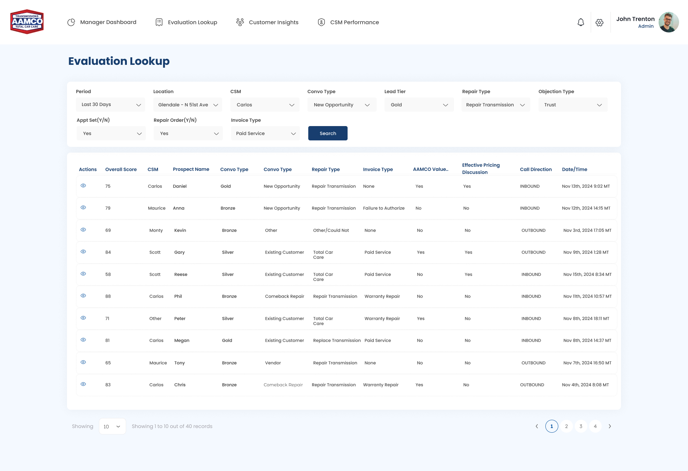
Task: Go to next page arrow
Action: 610,426
